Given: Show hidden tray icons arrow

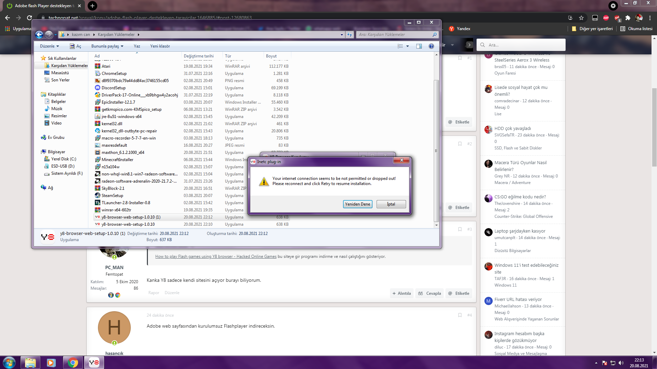Looking at the screenshot, I should [596, 363].
